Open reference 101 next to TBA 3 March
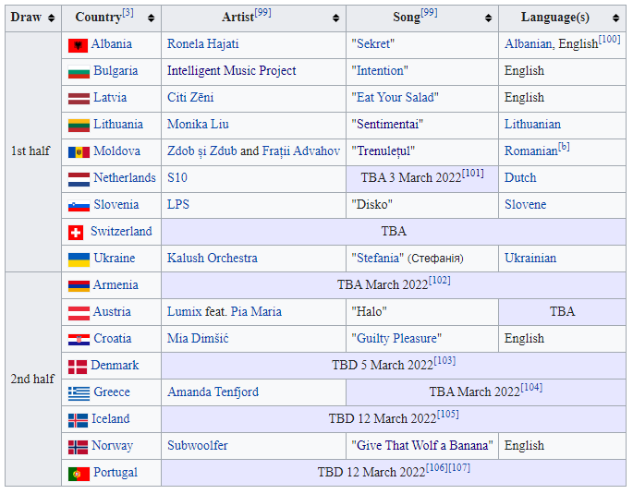Viewport: 633px width, 494px height. (472, 174)
